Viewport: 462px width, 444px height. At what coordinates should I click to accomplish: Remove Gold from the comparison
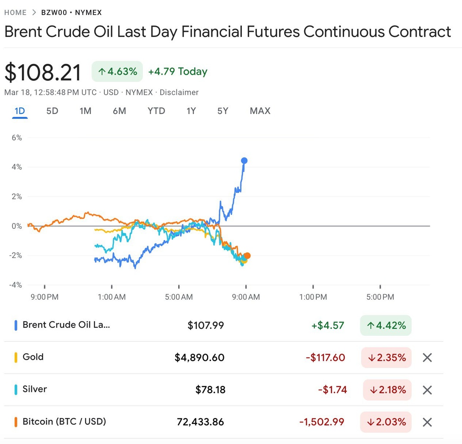(x=427, y=358)
